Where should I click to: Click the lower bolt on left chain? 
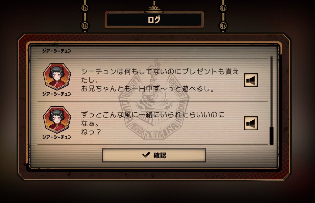(x=85, y=26)
